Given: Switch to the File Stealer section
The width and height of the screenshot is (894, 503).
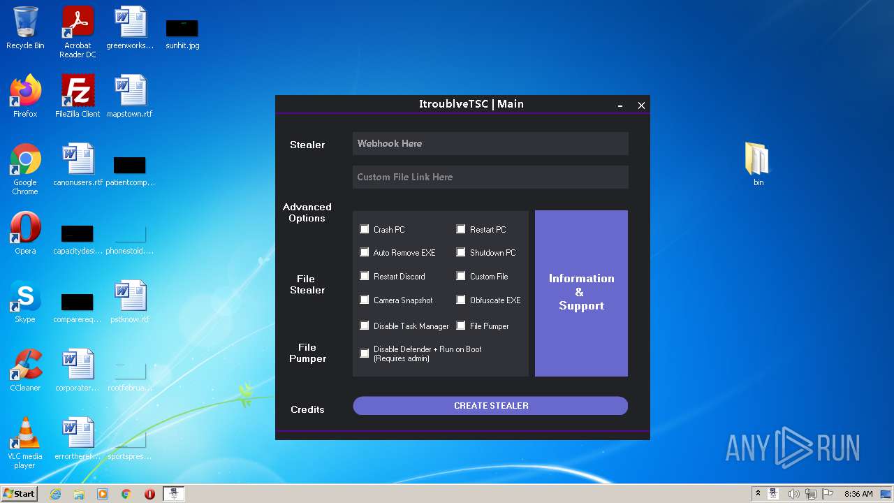Looking at the screenshot, I should pyautogui.click(x=307, y=284).
